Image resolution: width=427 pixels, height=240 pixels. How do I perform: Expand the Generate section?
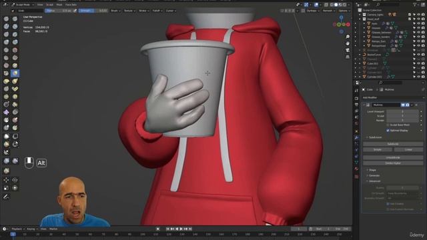[374, 175]
